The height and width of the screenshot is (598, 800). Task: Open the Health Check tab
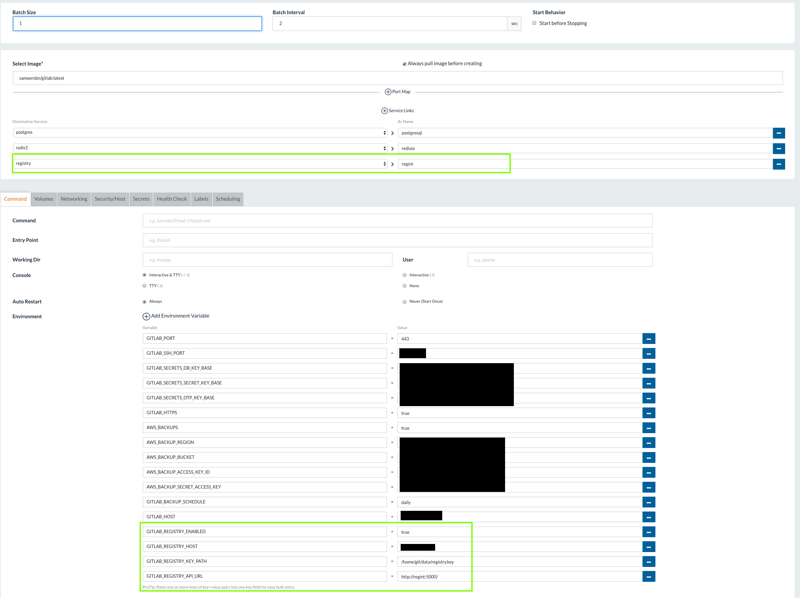[x=172, y=199]
